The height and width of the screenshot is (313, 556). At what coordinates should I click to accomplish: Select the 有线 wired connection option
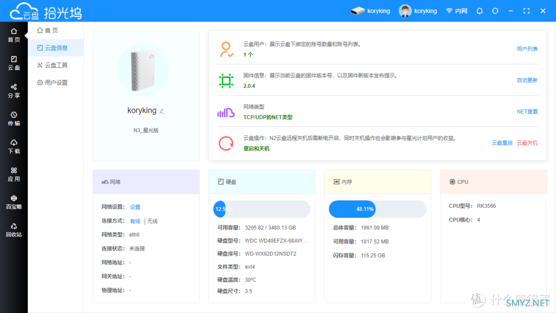(135, 221)
